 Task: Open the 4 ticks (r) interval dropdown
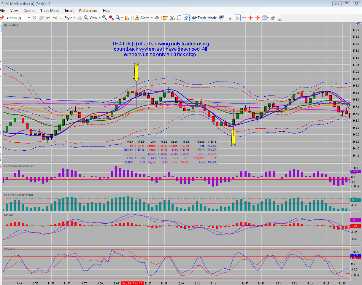coord(29,18)
